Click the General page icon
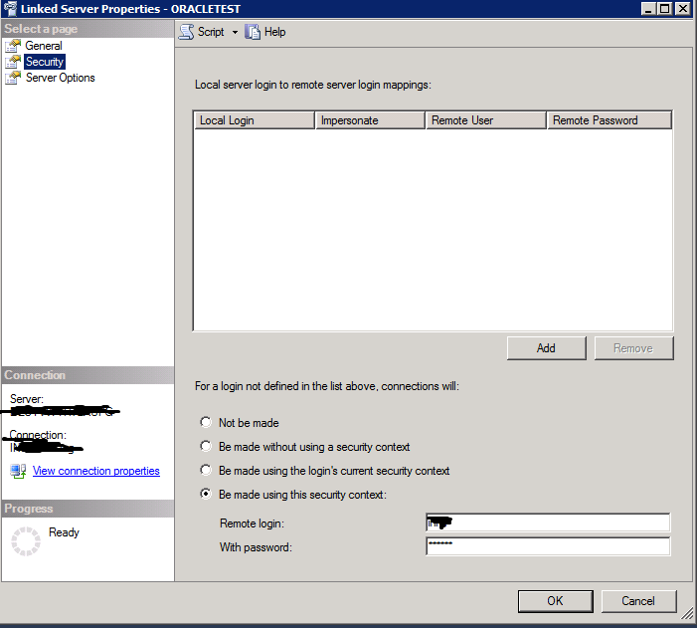 pyautogui.click(x=13, y=46)
